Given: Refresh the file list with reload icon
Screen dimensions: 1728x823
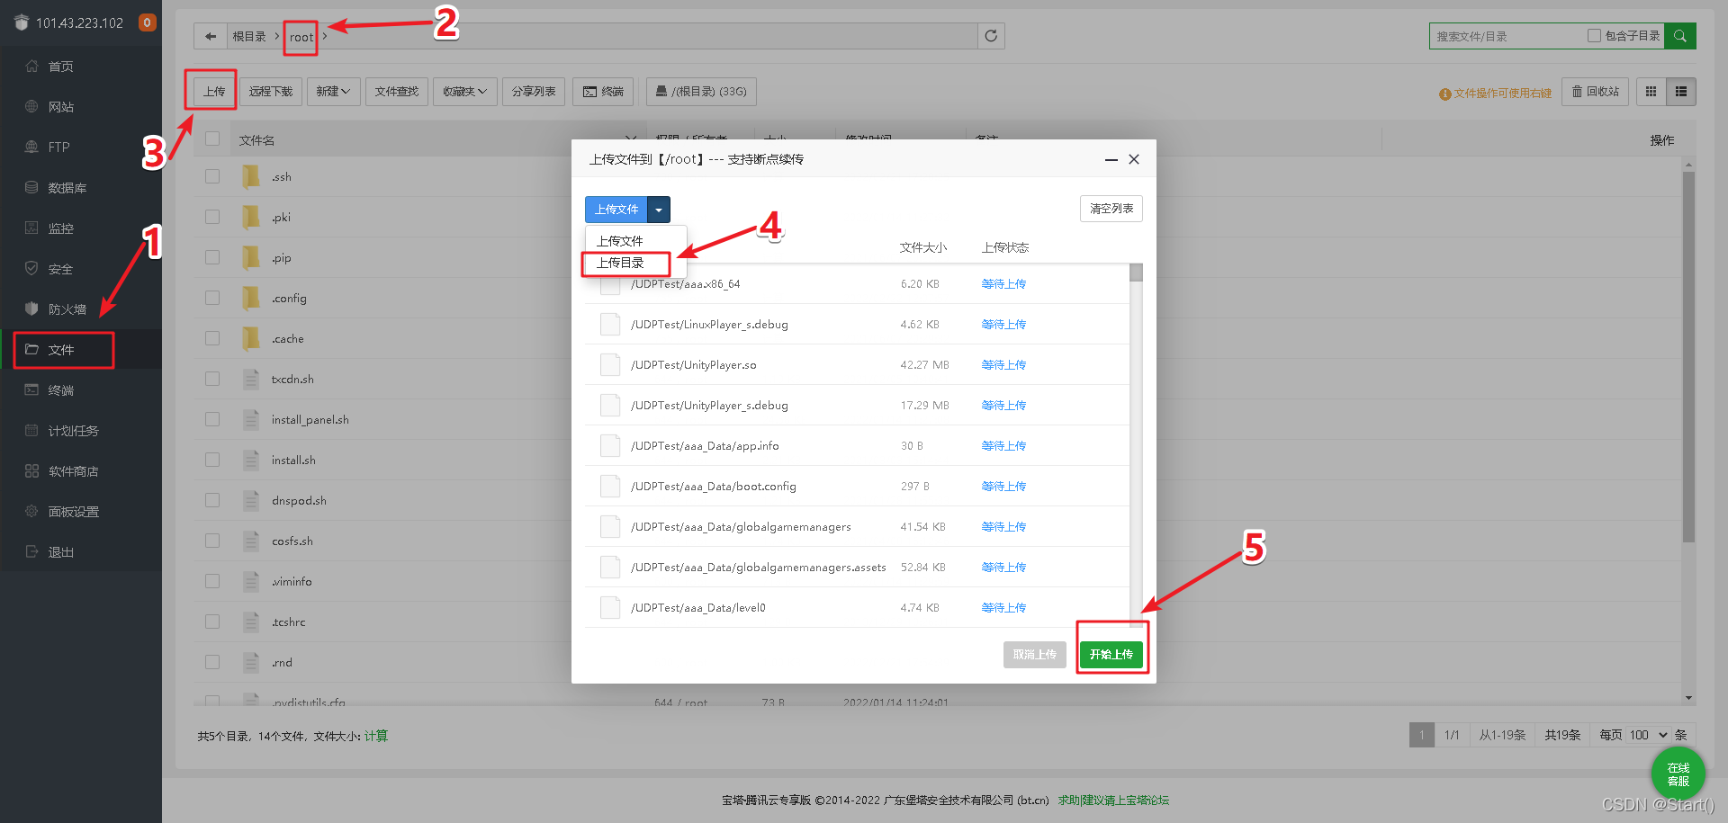Looking at the screenshot, I should (x=991, y=36).
